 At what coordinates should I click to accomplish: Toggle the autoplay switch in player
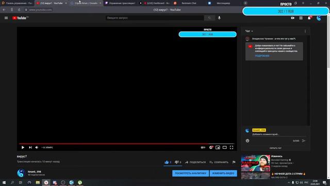point(203,147)
